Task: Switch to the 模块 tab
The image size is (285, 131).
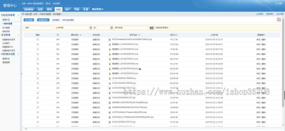Action: tap(49, 9)
